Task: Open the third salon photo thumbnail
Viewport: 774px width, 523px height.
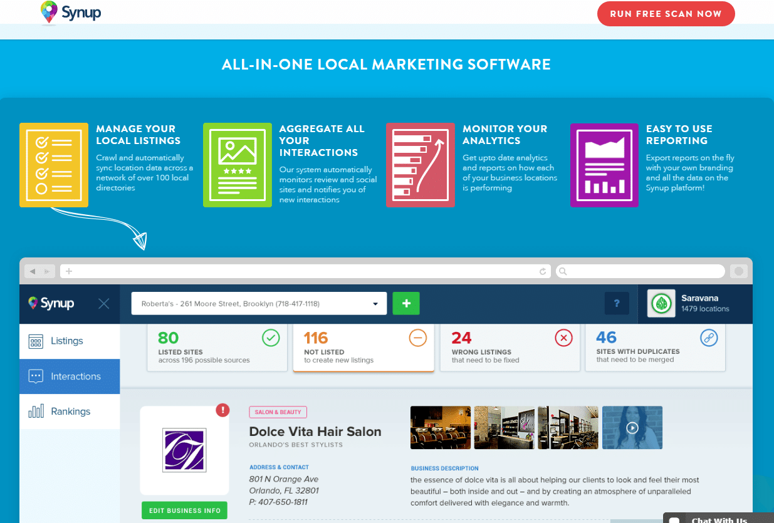Action: pos(569,428)
